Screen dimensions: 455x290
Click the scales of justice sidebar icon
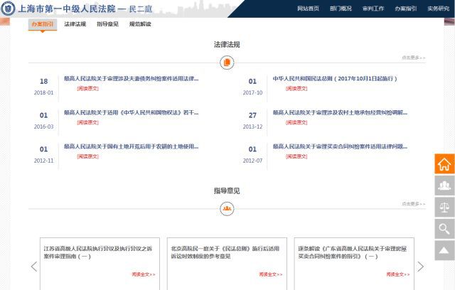click(444, 207)
